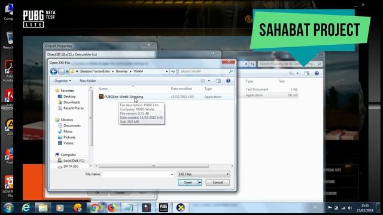Sort by the Date modified column header

click(x=181, y=89)
